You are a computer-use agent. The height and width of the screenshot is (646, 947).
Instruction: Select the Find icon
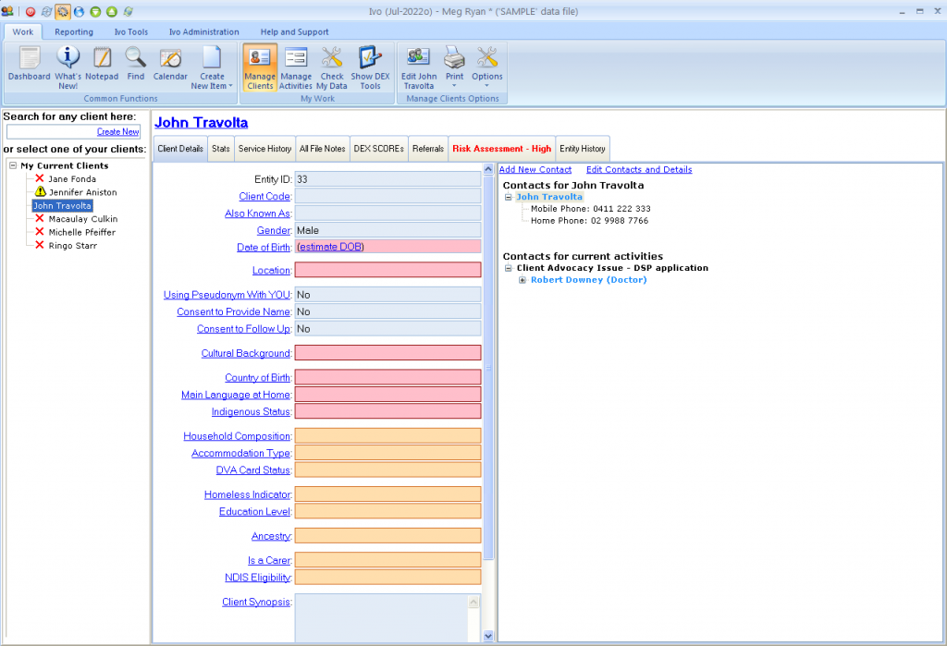coord(135,65)
